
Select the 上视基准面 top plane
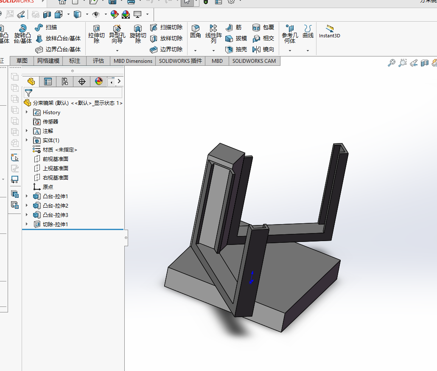pos(51,168)
